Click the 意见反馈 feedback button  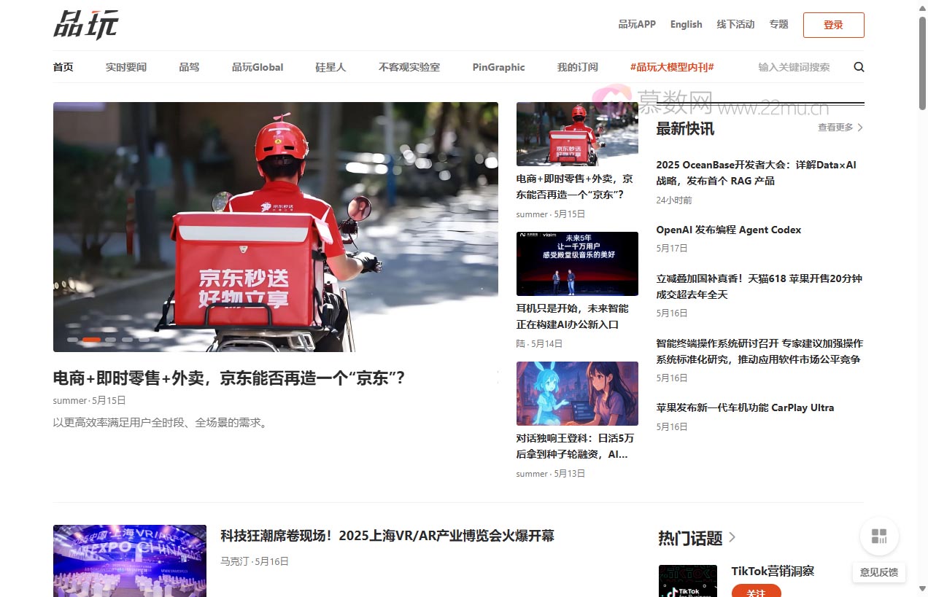coord(879,572)
